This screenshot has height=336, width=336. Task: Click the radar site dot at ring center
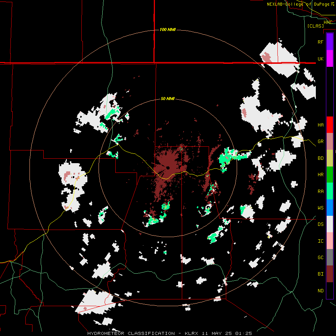coord(168,168)
